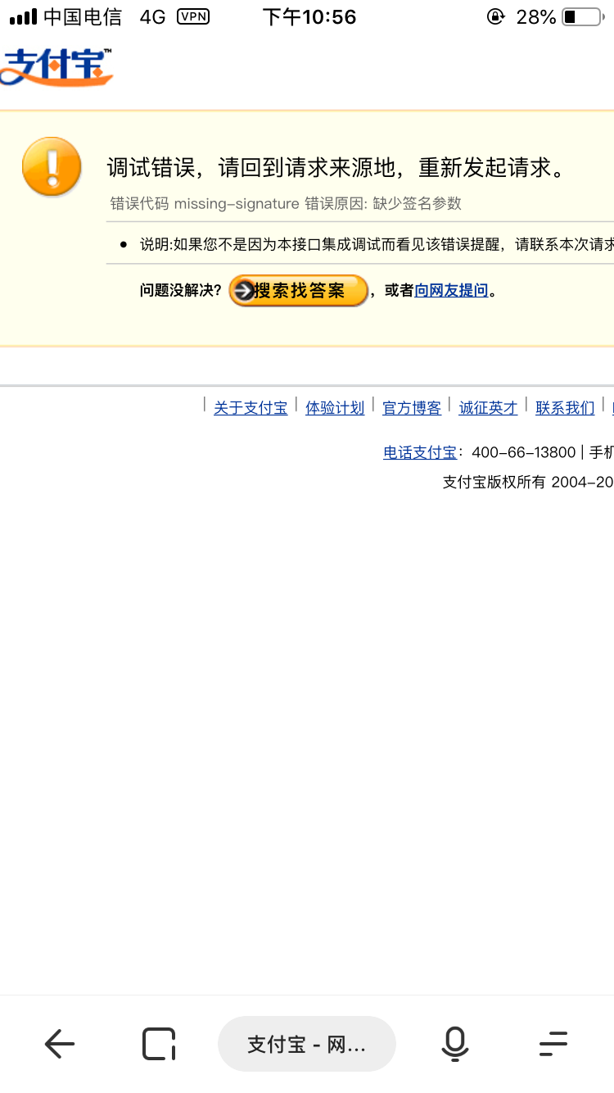Open the 诚征英才 footer link

click(488, 408)
